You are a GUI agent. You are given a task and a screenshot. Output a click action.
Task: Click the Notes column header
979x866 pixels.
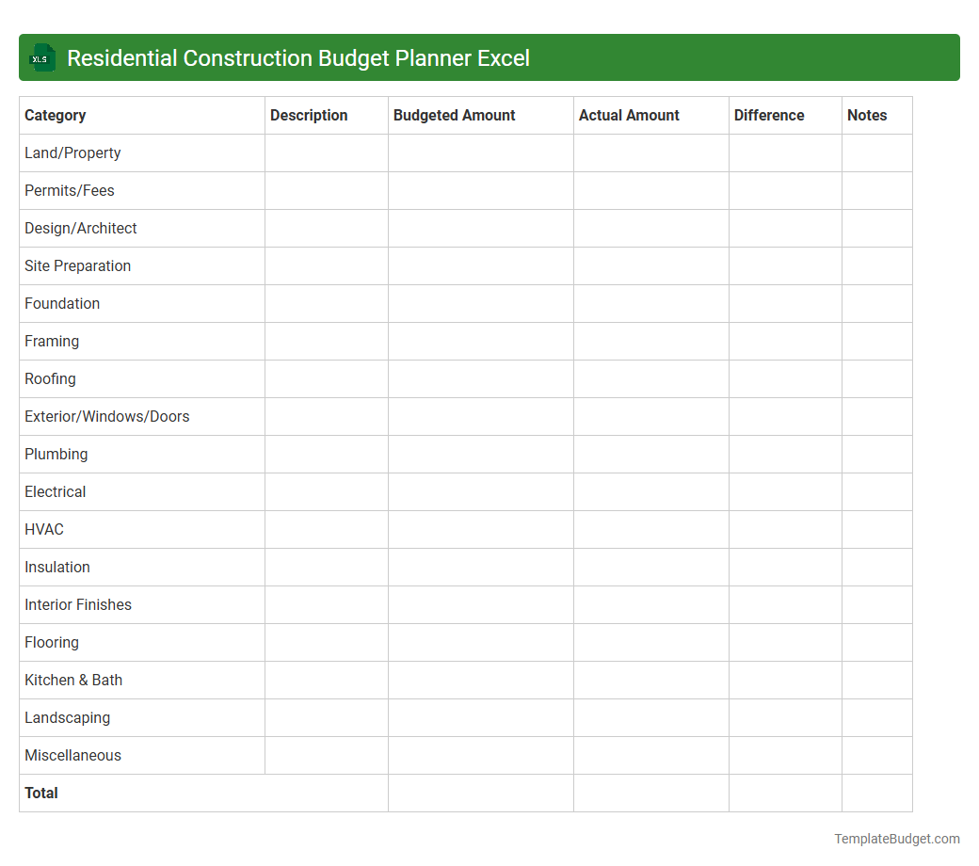point(866,115)
